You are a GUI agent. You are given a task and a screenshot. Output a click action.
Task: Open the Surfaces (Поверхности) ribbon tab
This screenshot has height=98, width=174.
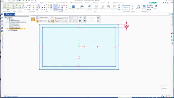click(34, 3)
